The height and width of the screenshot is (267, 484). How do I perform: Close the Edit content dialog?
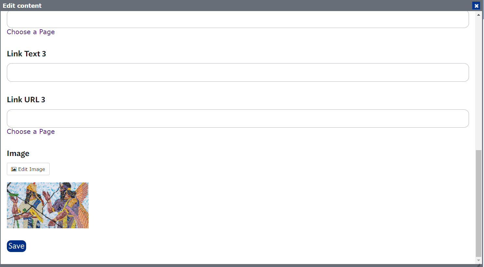pos(476,6)
